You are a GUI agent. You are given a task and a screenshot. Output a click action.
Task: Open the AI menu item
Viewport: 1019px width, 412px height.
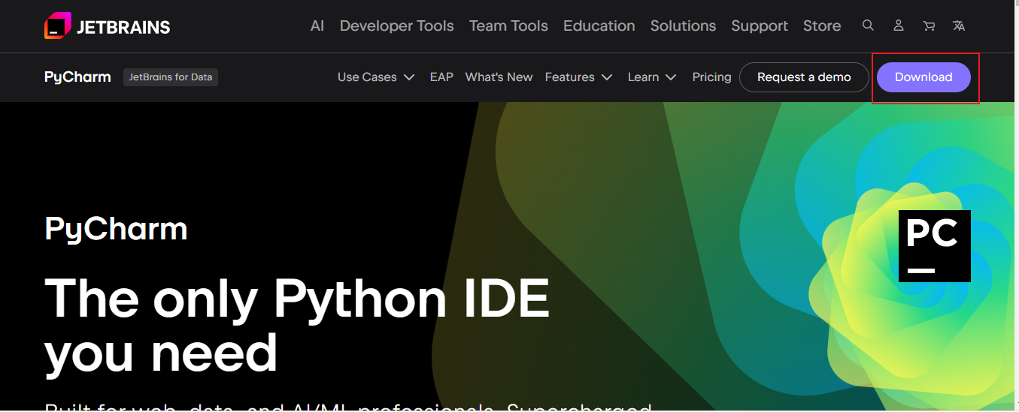317,26
